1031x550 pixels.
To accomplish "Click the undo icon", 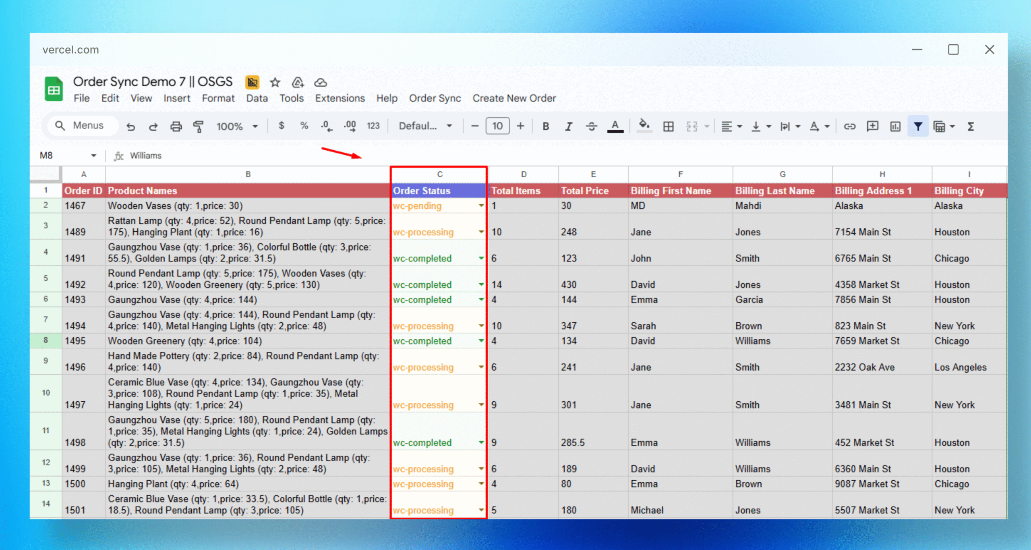I will (131, 127).
